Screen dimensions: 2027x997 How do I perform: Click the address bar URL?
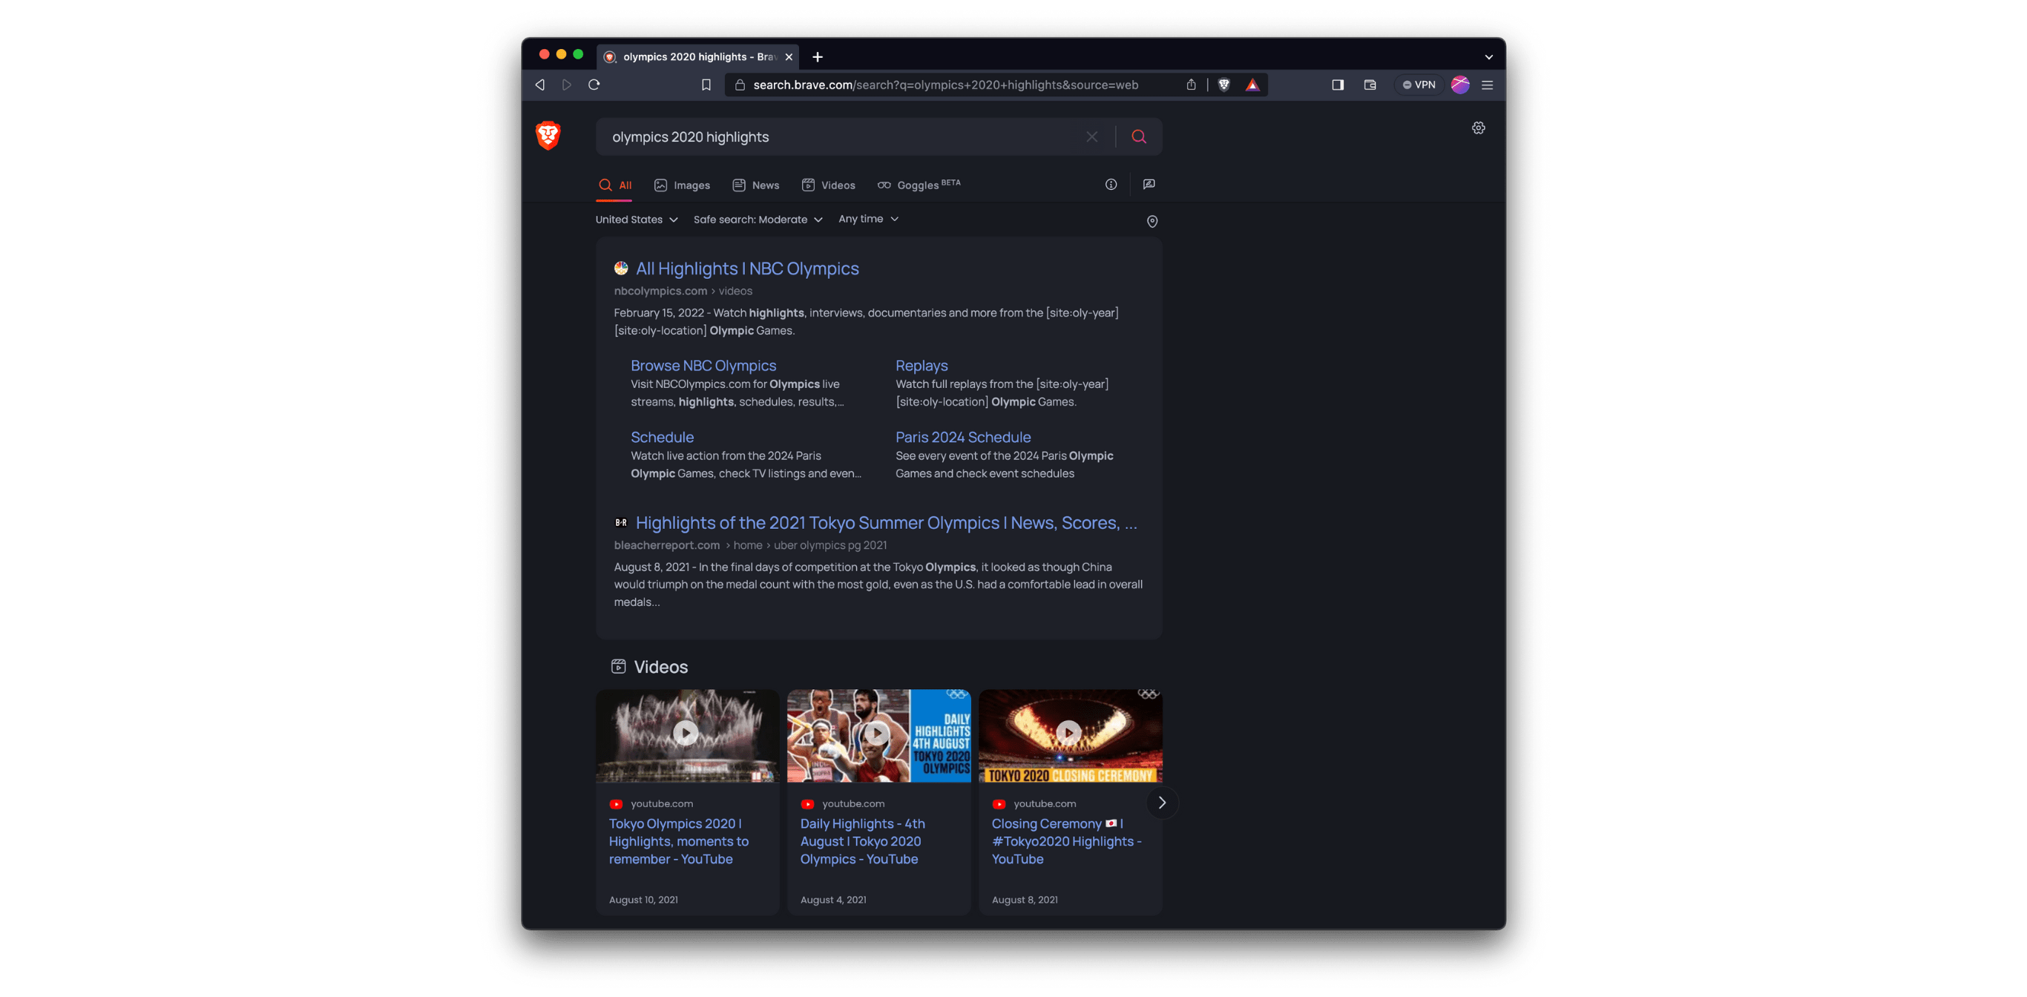point(946,85)
